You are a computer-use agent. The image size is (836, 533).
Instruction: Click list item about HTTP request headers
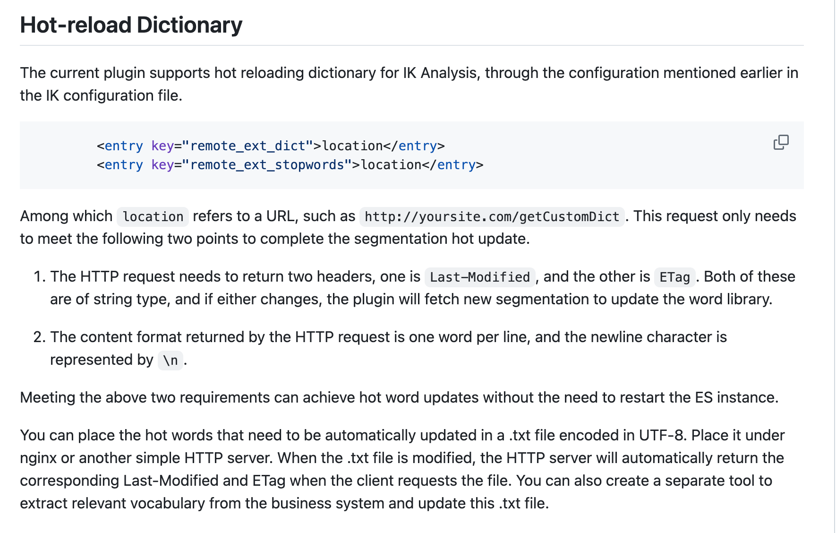411,288
